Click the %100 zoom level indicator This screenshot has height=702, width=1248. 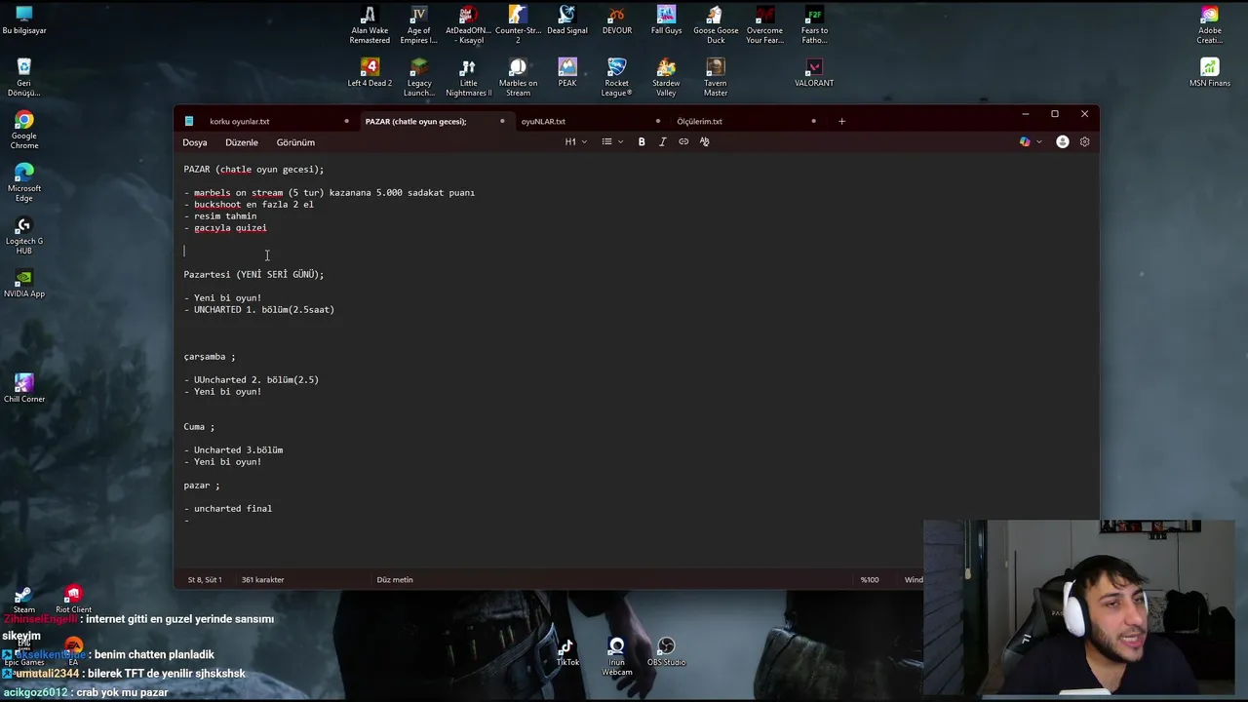pyautogui.click(x=870, y=580)
